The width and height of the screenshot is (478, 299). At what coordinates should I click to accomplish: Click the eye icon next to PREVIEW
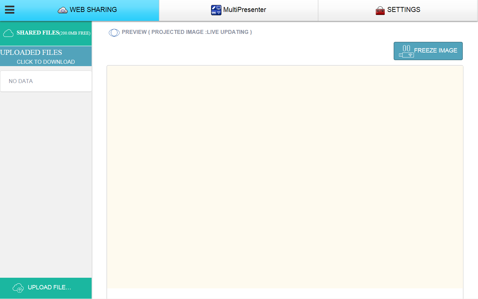click(x=114, y=33)
